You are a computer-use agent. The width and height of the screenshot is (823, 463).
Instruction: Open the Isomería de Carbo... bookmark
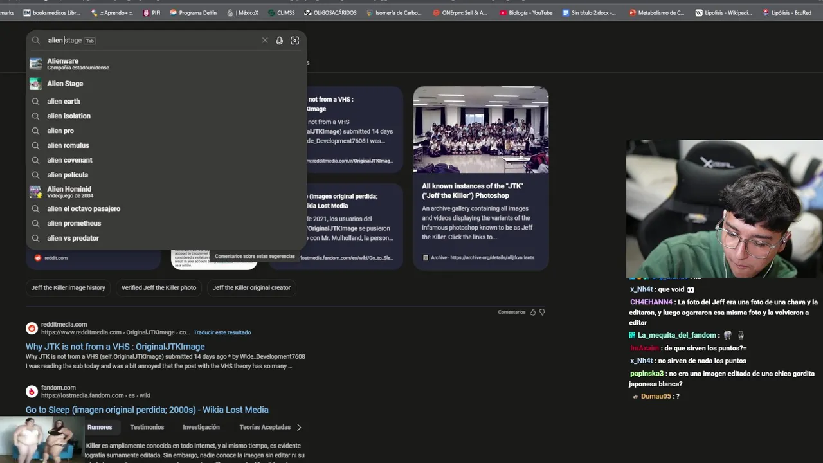pos(393,12)
